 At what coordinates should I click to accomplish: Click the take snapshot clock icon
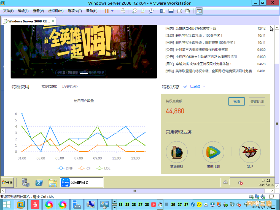coord(135,11)
